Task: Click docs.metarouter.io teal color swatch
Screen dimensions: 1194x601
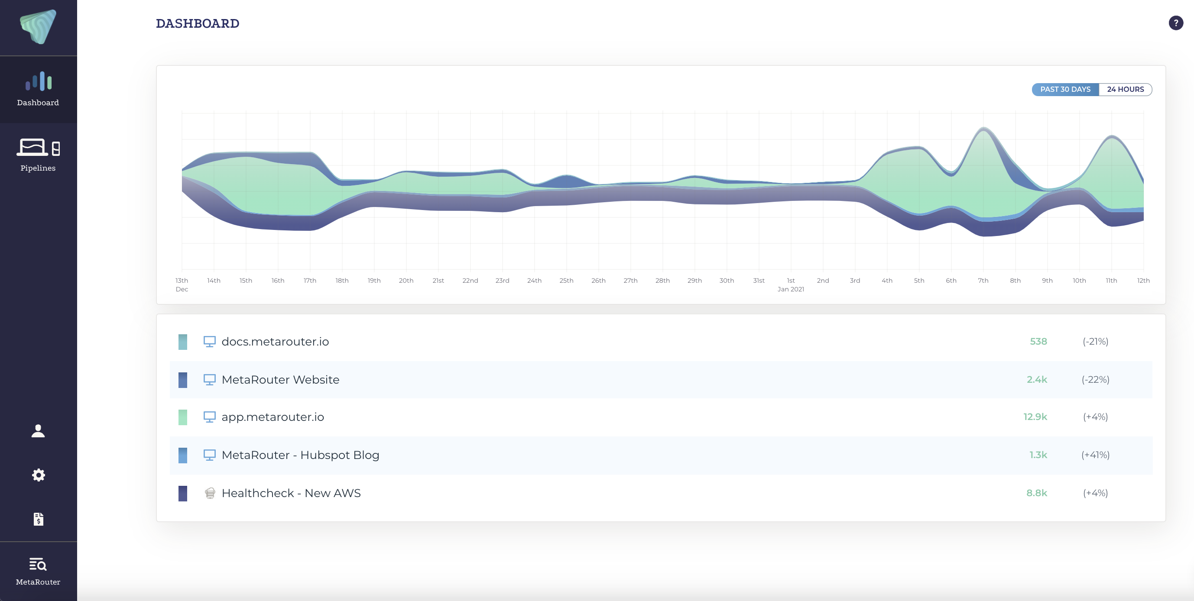Action: (183, 342)
